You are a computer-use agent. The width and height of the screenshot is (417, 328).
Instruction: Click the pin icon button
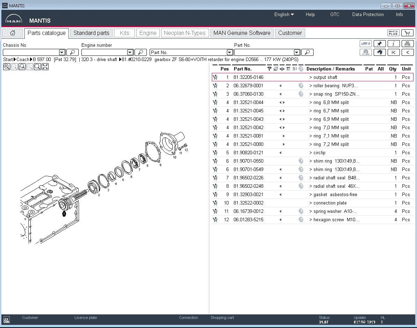(380, 44)
